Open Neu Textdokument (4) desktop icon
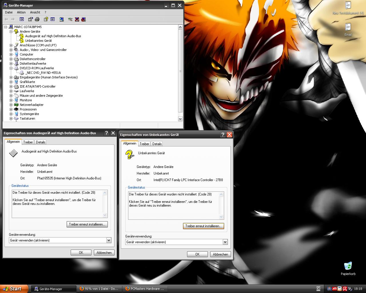The width and height of the screenshot is (366, 293). click(348, 8)
